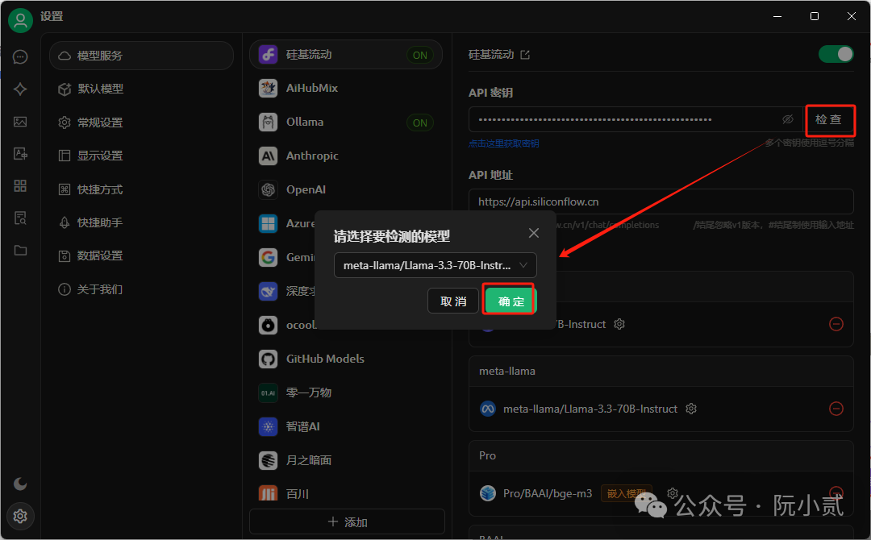Viewport: 871px width, 540px height.
Task: Select the GitHub Models provider
Action: pos(346,359)
